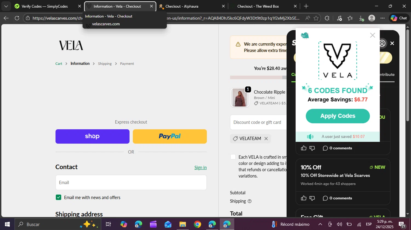Image resolution: width=411 pixels, height=230 pixels.
Task: Pay with PayPal express checkout
Action: click(170, 136)
